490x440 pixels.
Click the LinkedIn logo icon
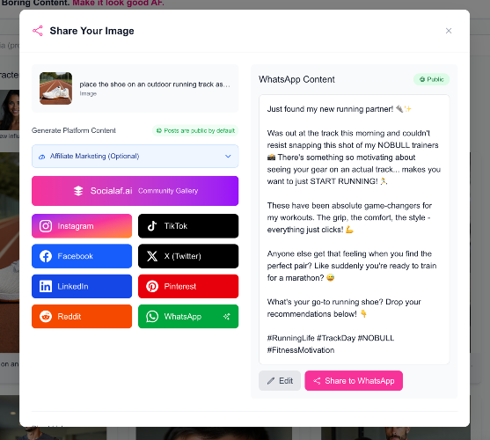coord(46,286)
